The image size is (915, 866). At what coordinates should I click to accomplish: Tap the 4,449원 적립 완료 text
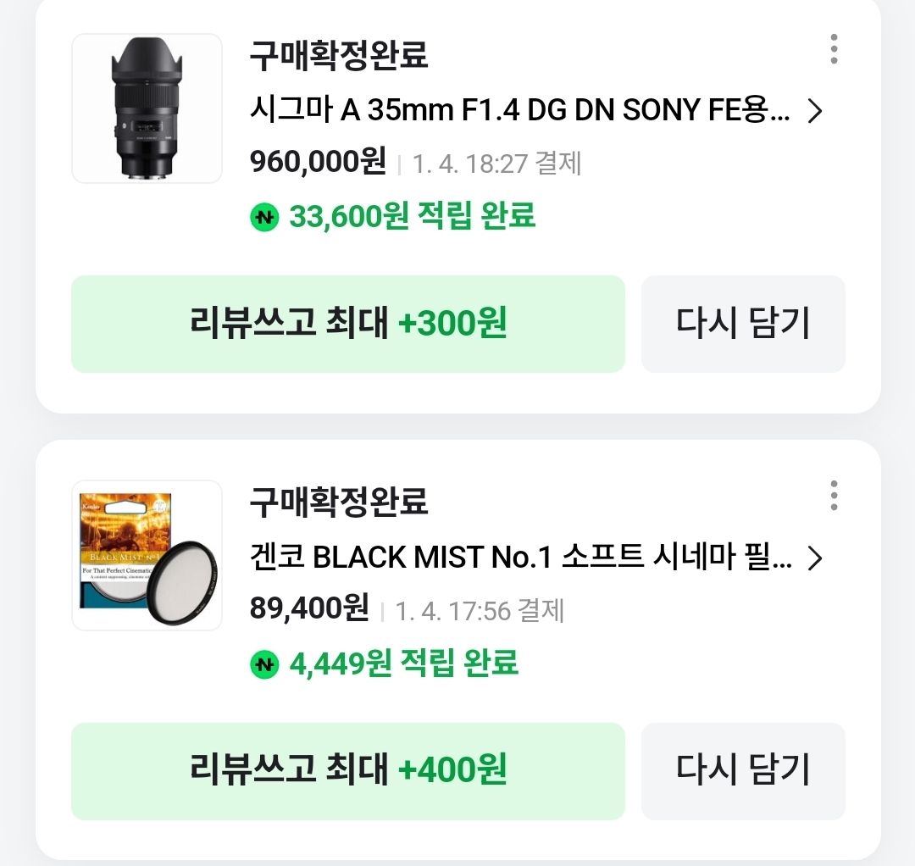click(x=403, y=663)
